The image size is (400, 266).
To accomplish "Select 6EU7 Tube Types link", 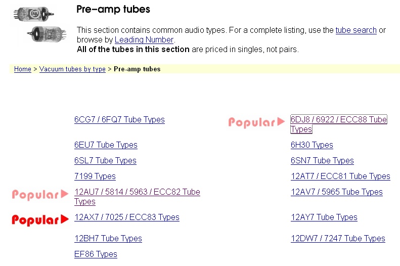I will 106,145.
